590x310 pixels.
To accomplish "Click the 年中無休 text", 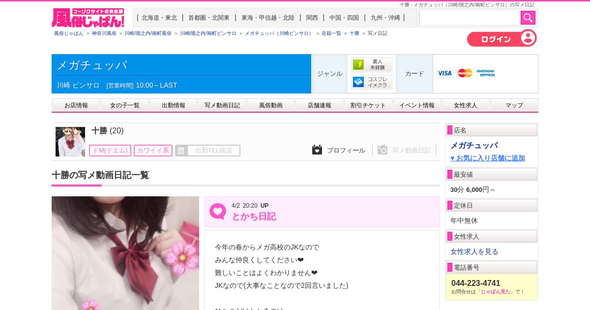I will tap(464, 220).
